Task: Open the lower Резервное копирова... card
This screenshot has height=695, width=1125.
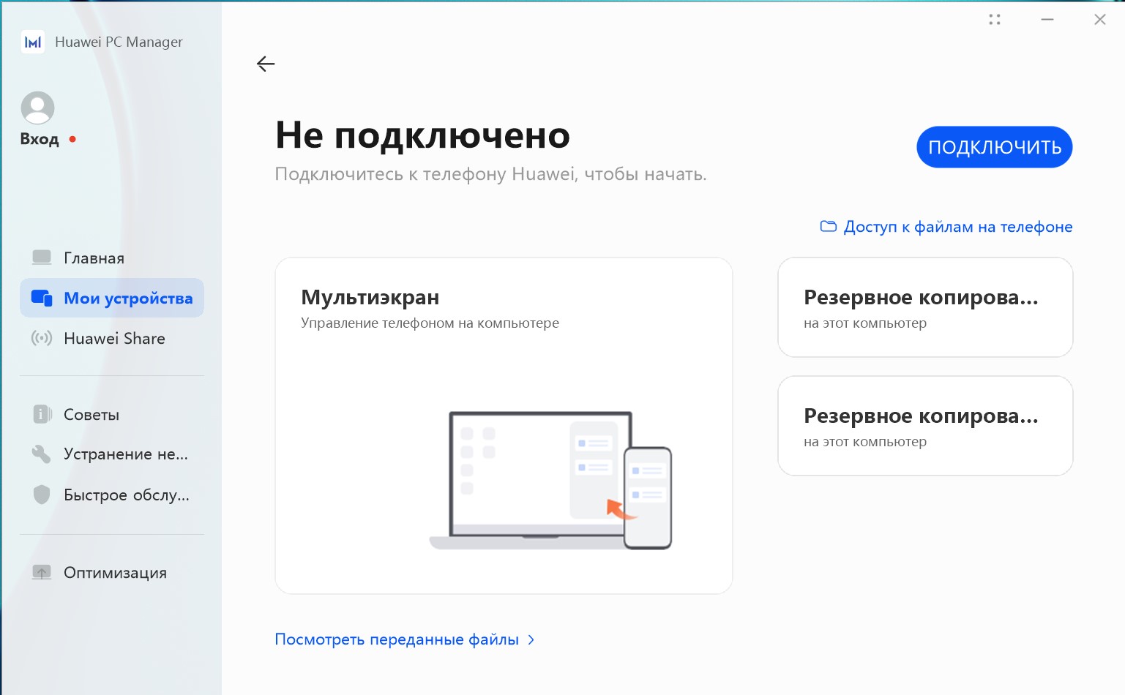Action: tap(925, 426)
